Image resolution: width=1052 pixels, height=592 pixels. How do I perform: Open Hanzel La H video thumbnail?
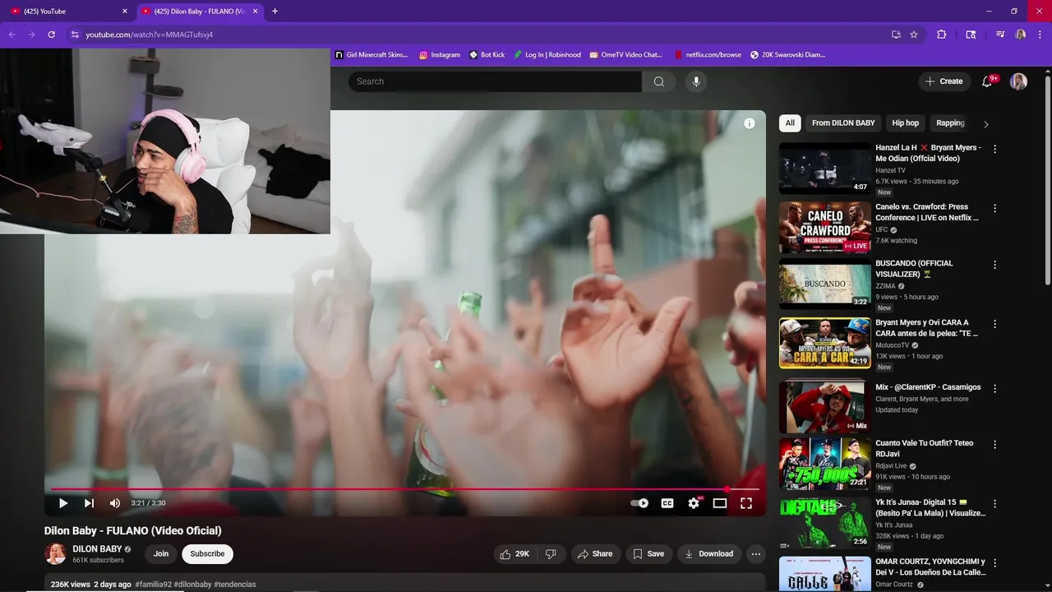(825, 169)
